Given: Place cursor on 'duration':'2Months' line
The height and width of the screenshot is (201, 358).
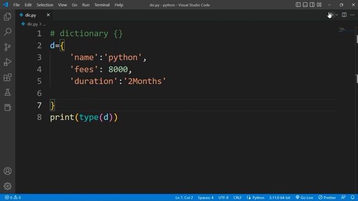Looking at the screenshot, I should (118, 82).
